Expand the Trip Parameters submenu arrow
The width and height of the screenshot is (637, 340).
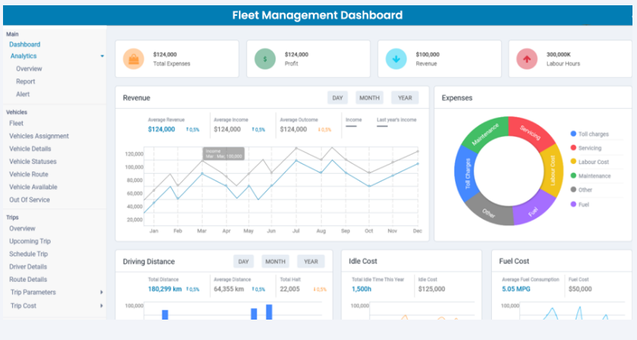pyautogui.click(x=102, y=292)
